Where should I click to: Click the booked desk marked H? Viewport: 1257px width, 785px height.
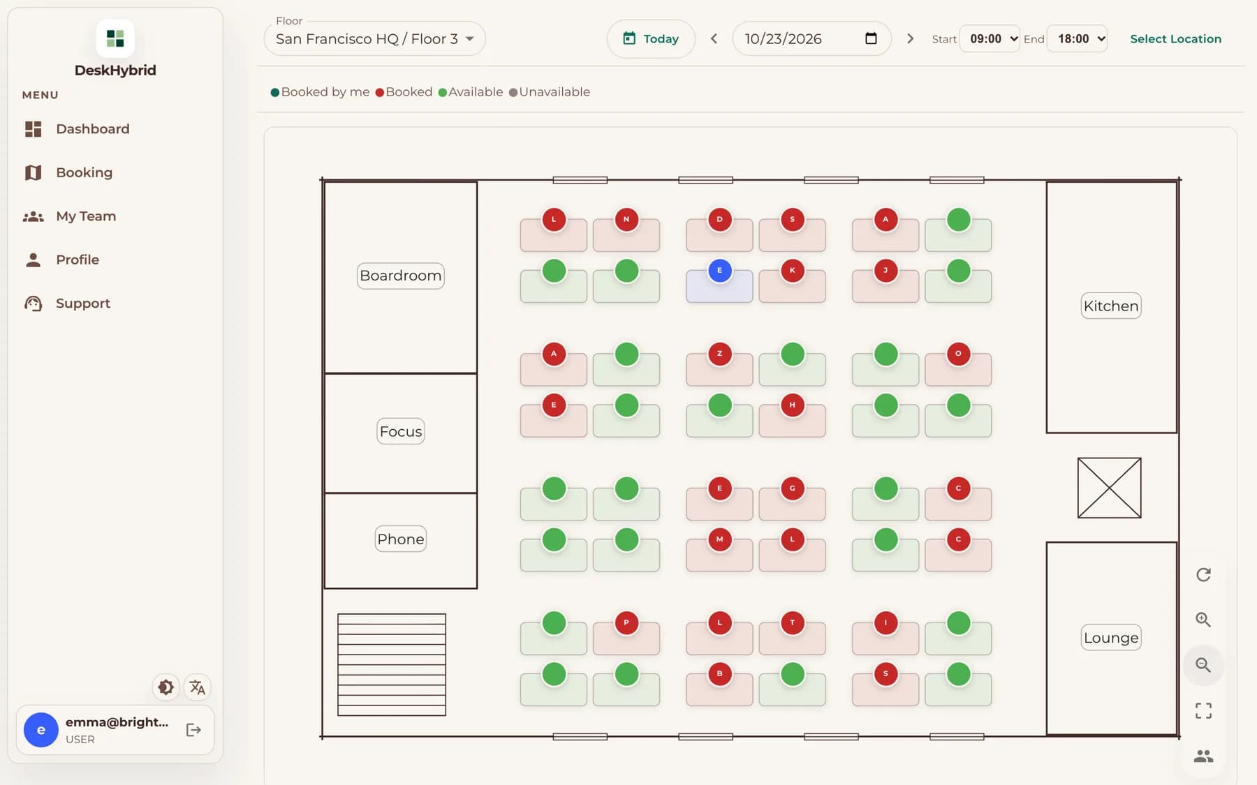point(793,405)
